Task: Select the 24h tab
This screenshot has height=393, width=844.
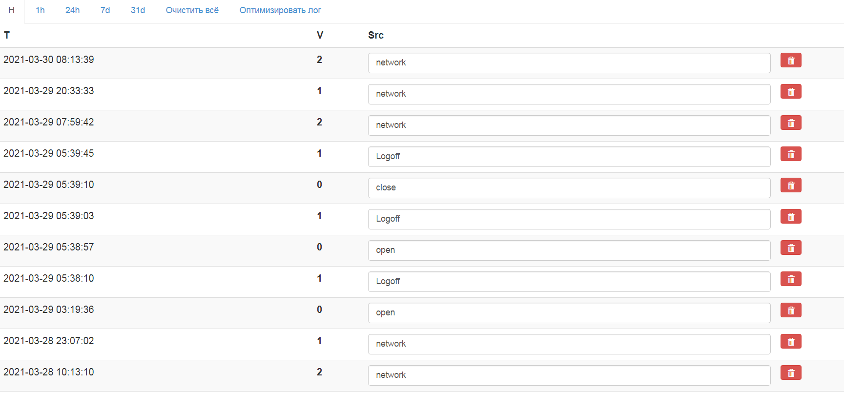Action: [x=72, y=10]
